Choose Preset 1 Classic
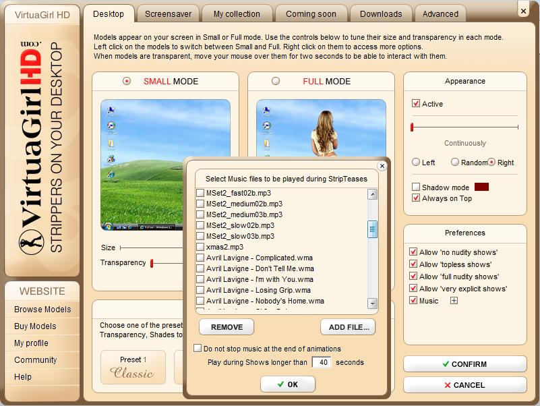The height and width of the screenshot is (406, 540). (133, 368)
